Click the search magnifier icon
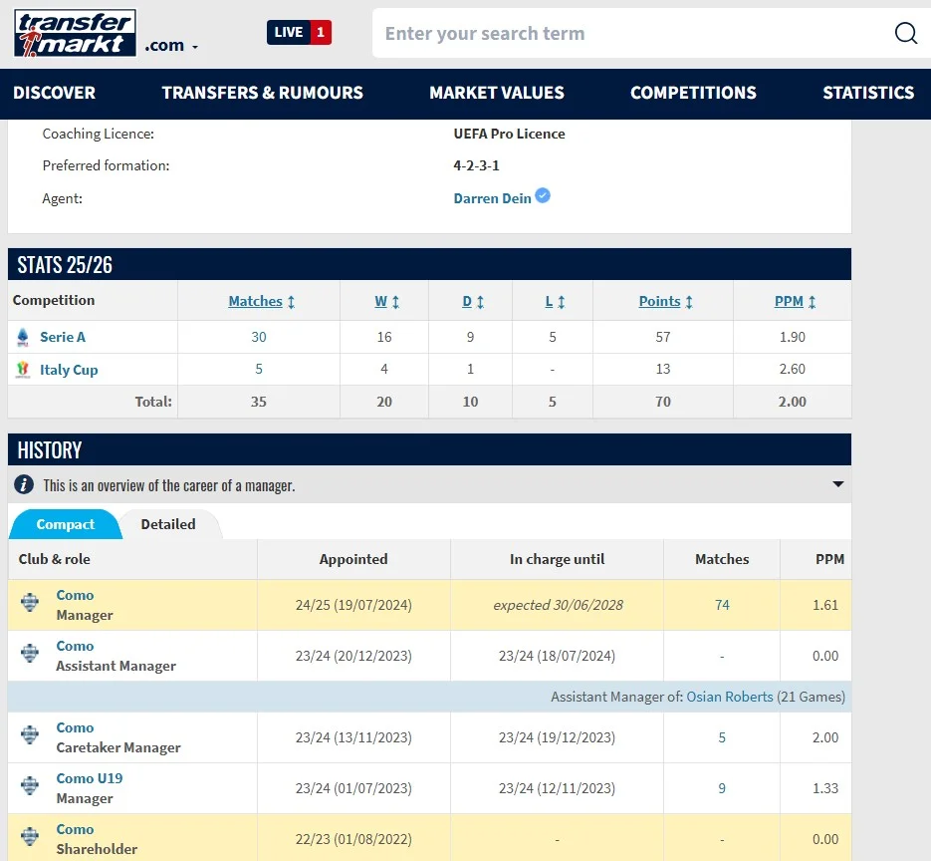 (x=905, y=34)
